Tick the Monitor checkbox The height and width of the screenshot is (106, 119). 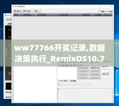[79, 62]
